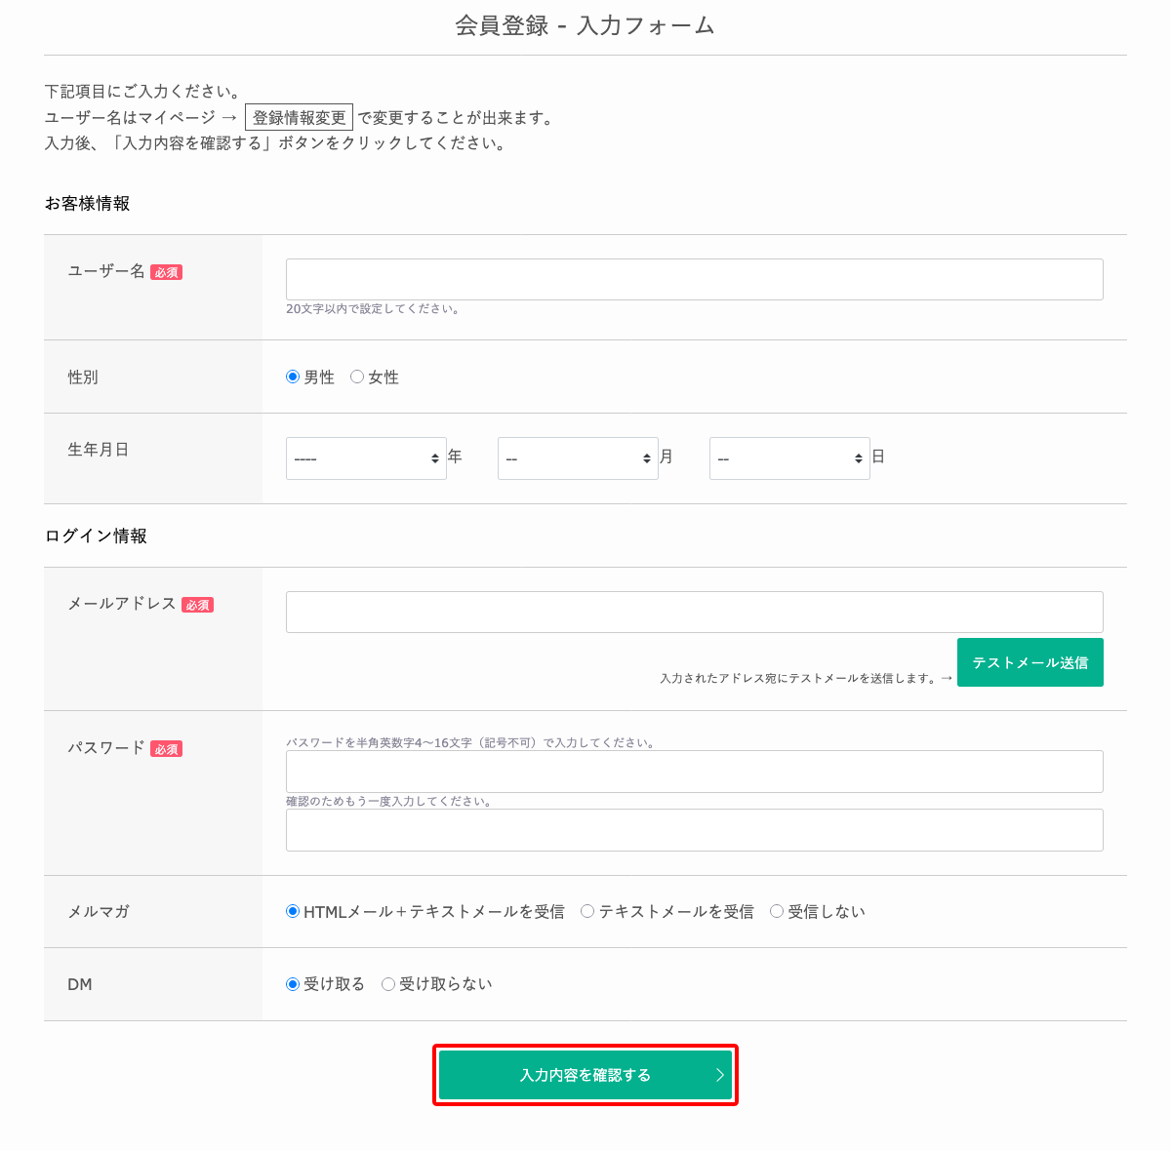The width and height of the screenshot is (1171, 1151).
Task: Click the 登録情報変更 boxed link
Action: click(x=299, y=118)
